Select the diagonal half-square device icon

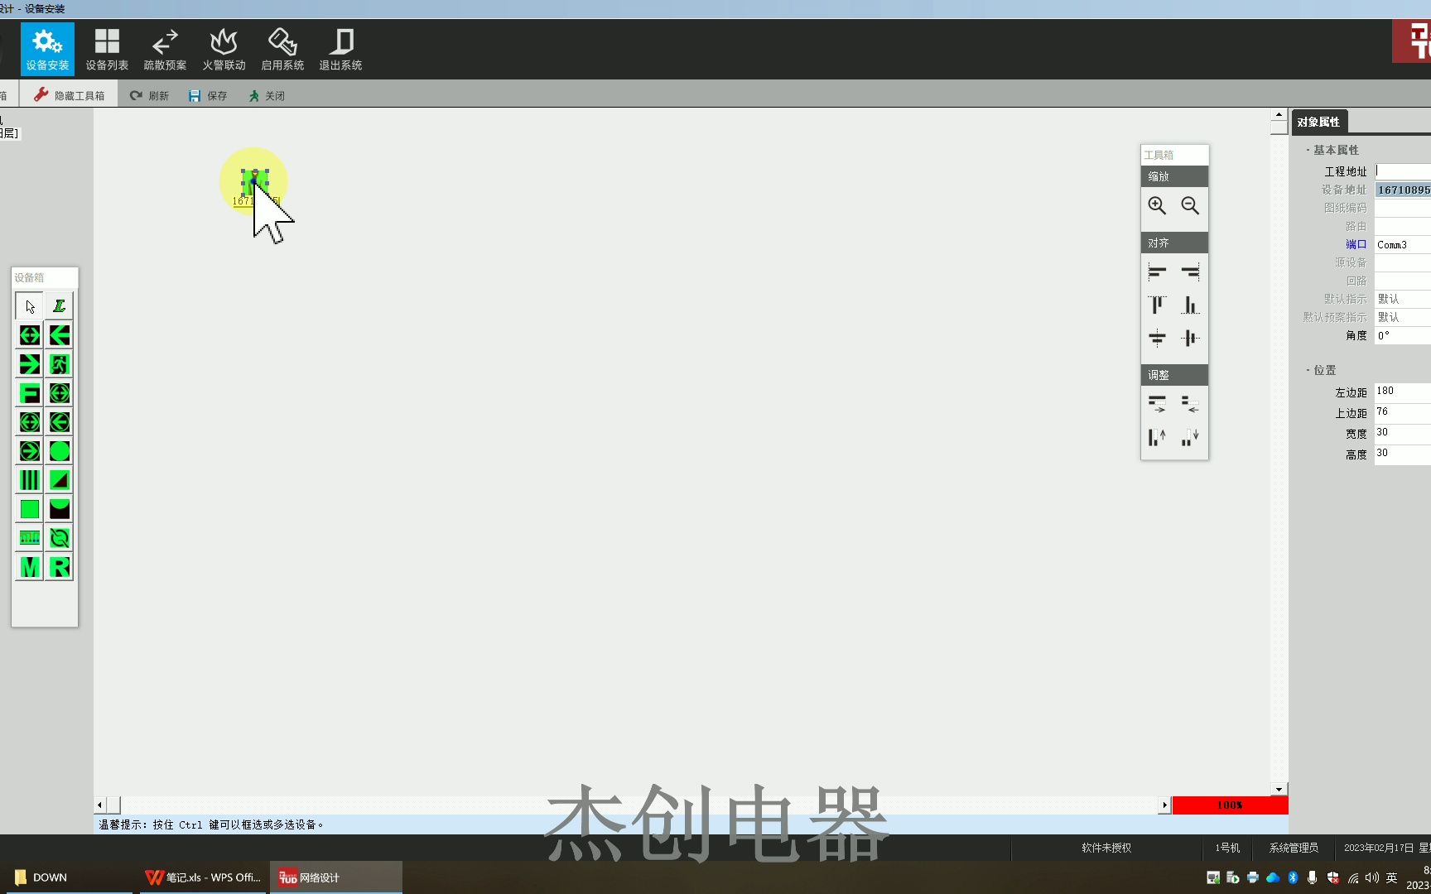pos(60,480)
